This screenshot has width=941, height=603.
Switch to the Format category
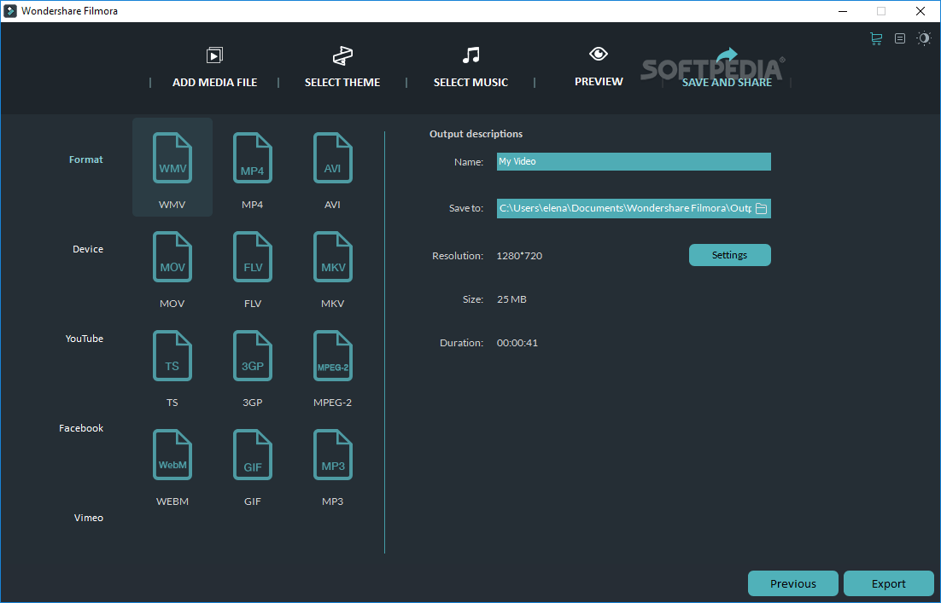(86, 159)
